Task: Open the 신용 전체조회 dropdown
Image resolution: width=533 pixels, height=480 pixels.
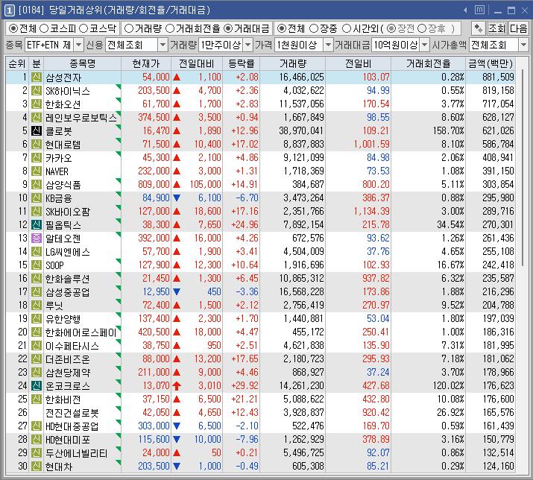Action: (x=163, y=45)
